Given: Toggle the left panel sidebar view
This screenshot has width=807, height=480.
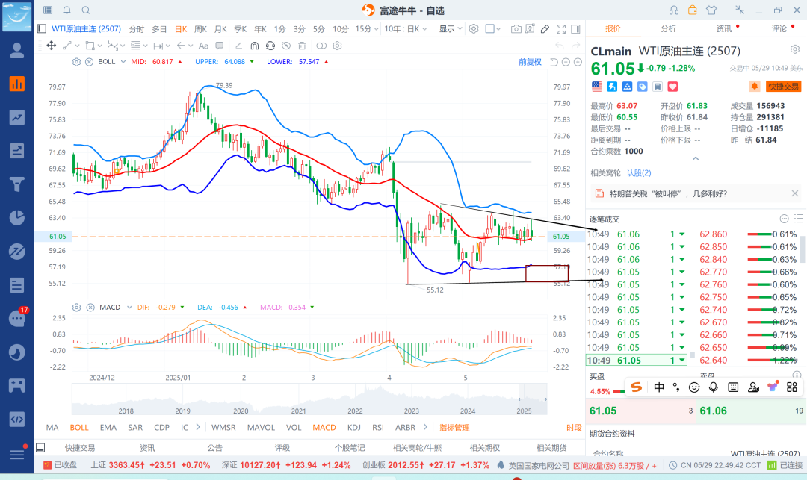Looking at the screenshot, I should [42, 29].
